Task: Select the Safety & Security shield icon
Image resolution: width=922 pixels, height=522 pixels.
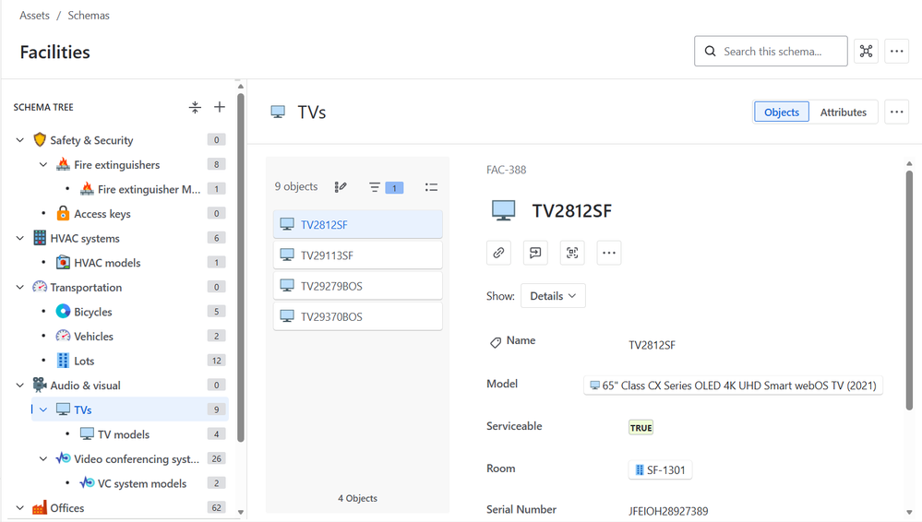Action: coord(40,140)
